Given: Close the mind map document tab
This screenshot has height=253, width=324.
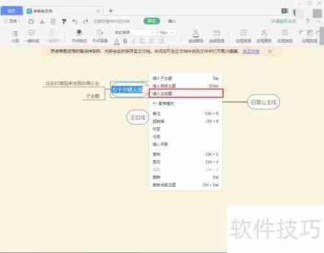Looking at the screenshot, I should 98,11.
